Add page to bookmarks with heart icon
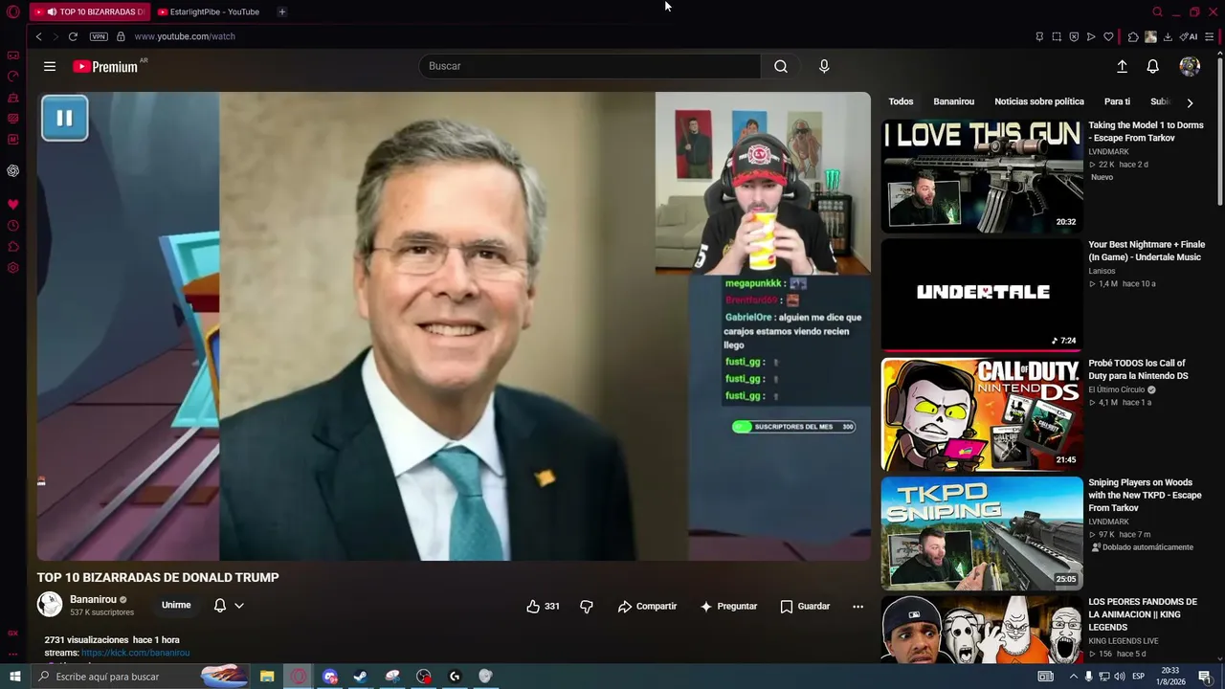Image resolution: width=1225 pixels, height=689 pixels. click(1108, 36)
